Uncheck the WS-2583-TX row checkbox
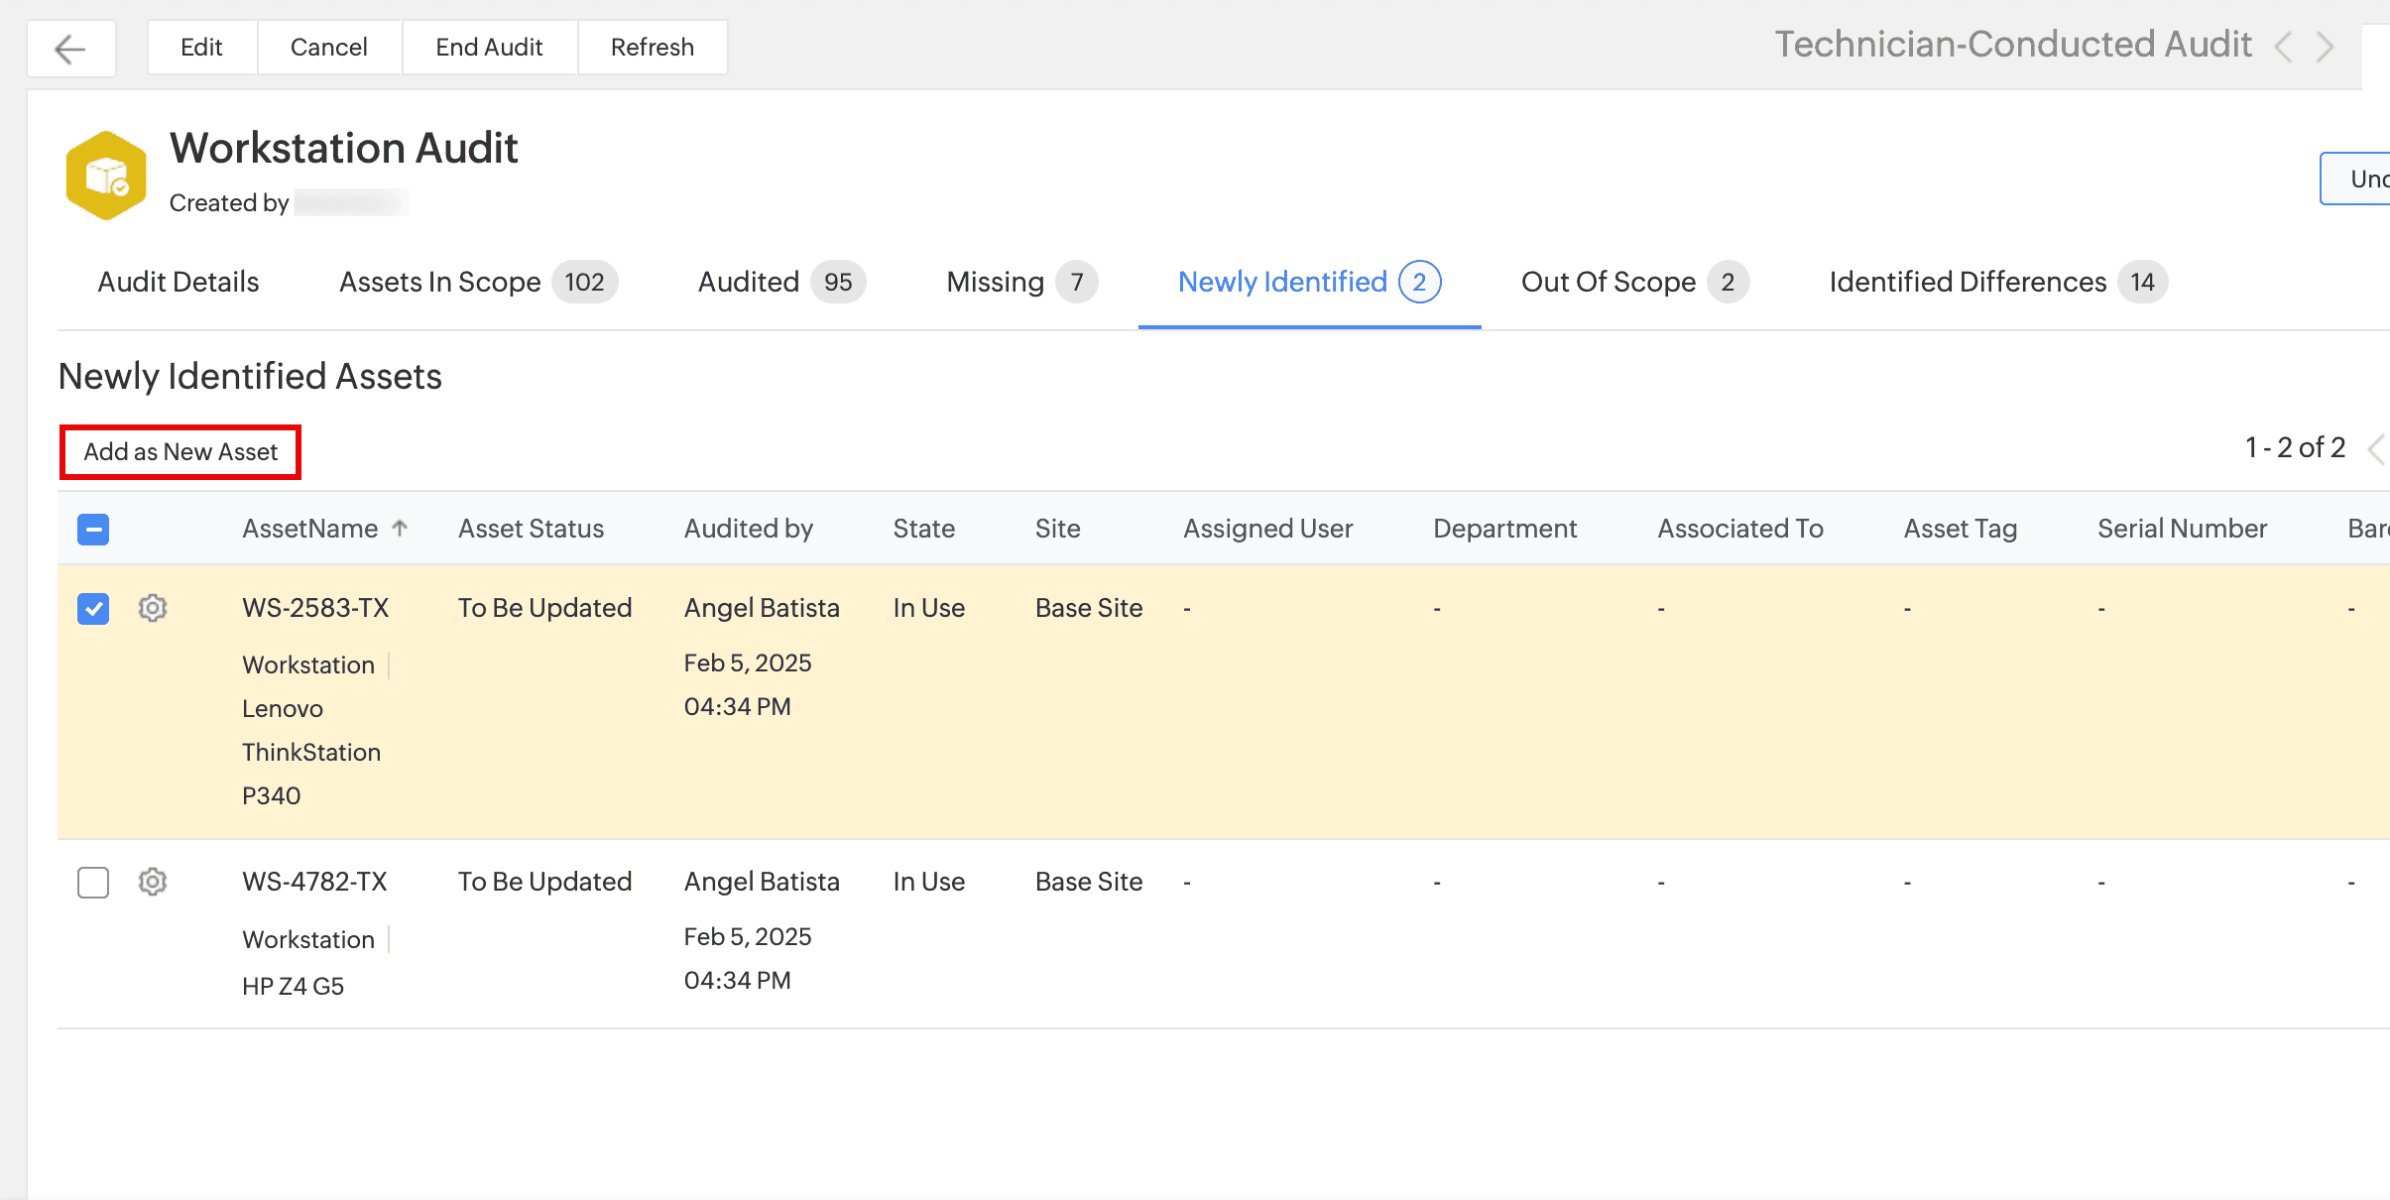Viewport: 2390px width, 1200px height. pos(93,608)
